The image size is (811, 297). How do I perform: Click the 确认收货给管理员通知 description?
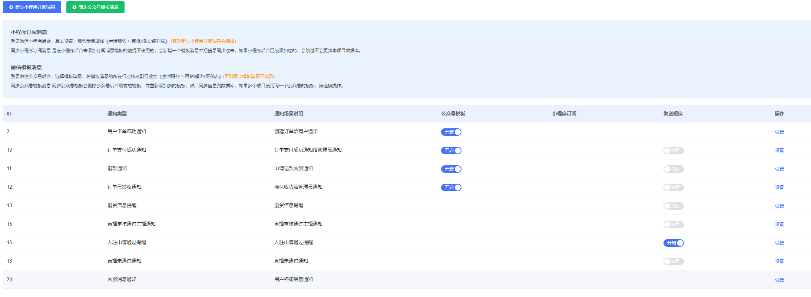[x=298, y=187]
